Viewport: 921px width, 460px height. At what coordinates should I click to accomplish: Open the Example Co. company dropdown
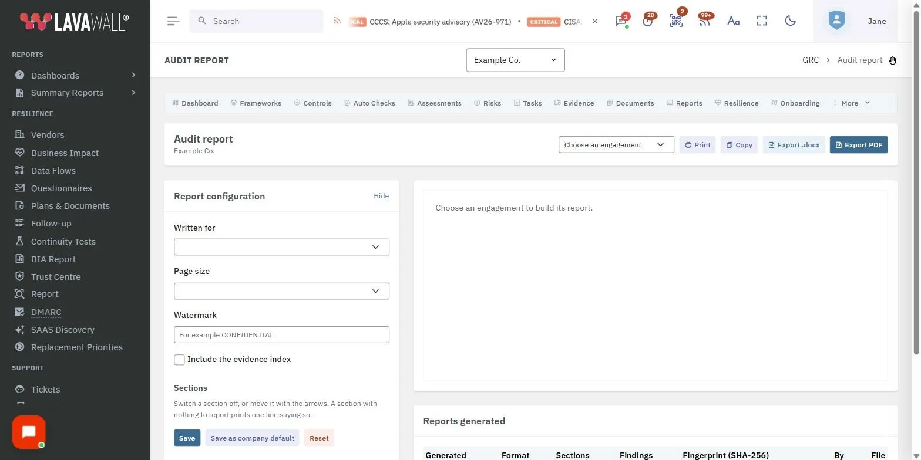(x=515, y=60)
